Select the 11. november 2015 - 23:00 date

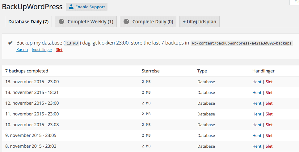[x=32, y=114]
